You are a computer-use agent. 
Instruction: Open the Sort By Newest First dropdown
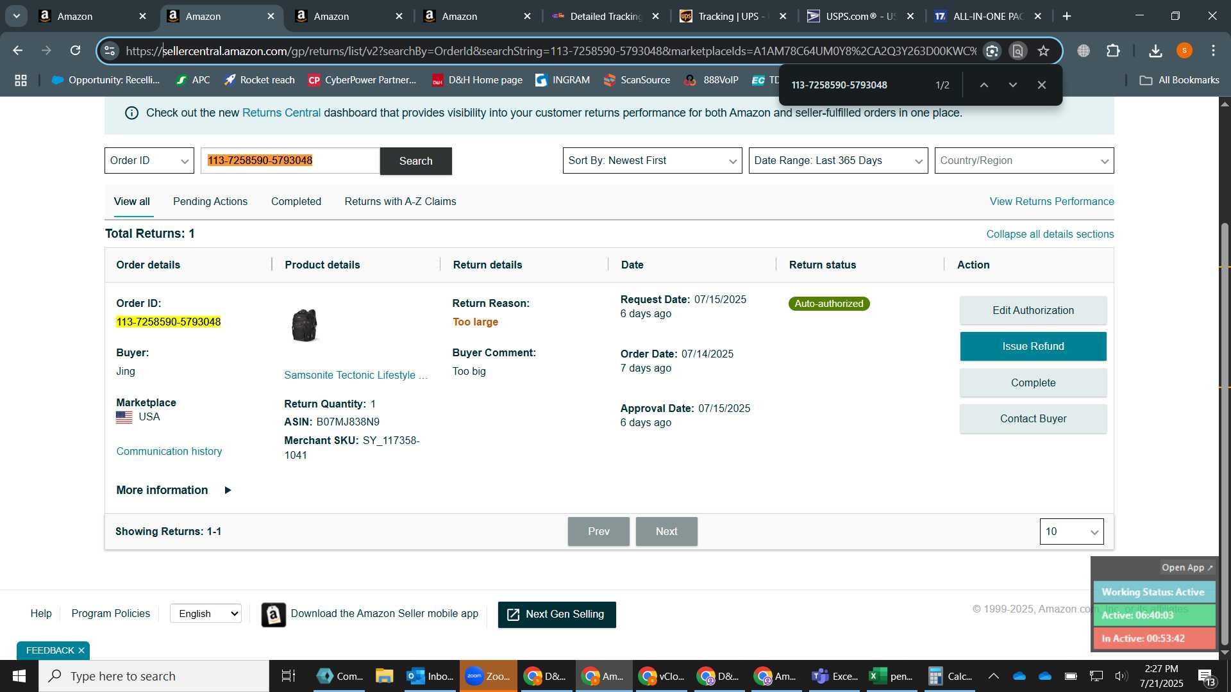click(652, 161)
